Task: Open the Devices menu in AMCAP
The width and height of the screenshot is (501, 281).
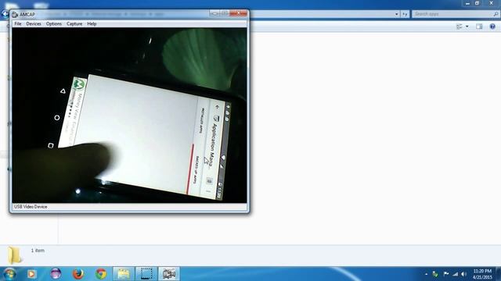Action: coord(34,24)
